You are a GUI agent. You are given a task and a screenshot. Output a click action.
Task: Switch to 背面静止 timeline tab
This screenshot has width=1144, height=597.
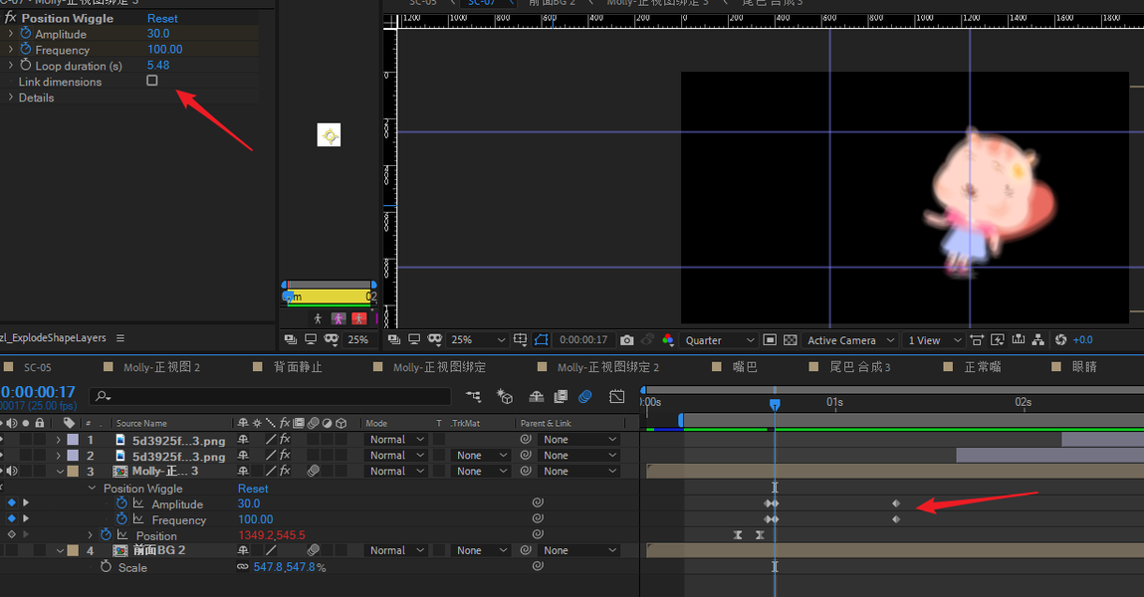(x=298, y=367)
